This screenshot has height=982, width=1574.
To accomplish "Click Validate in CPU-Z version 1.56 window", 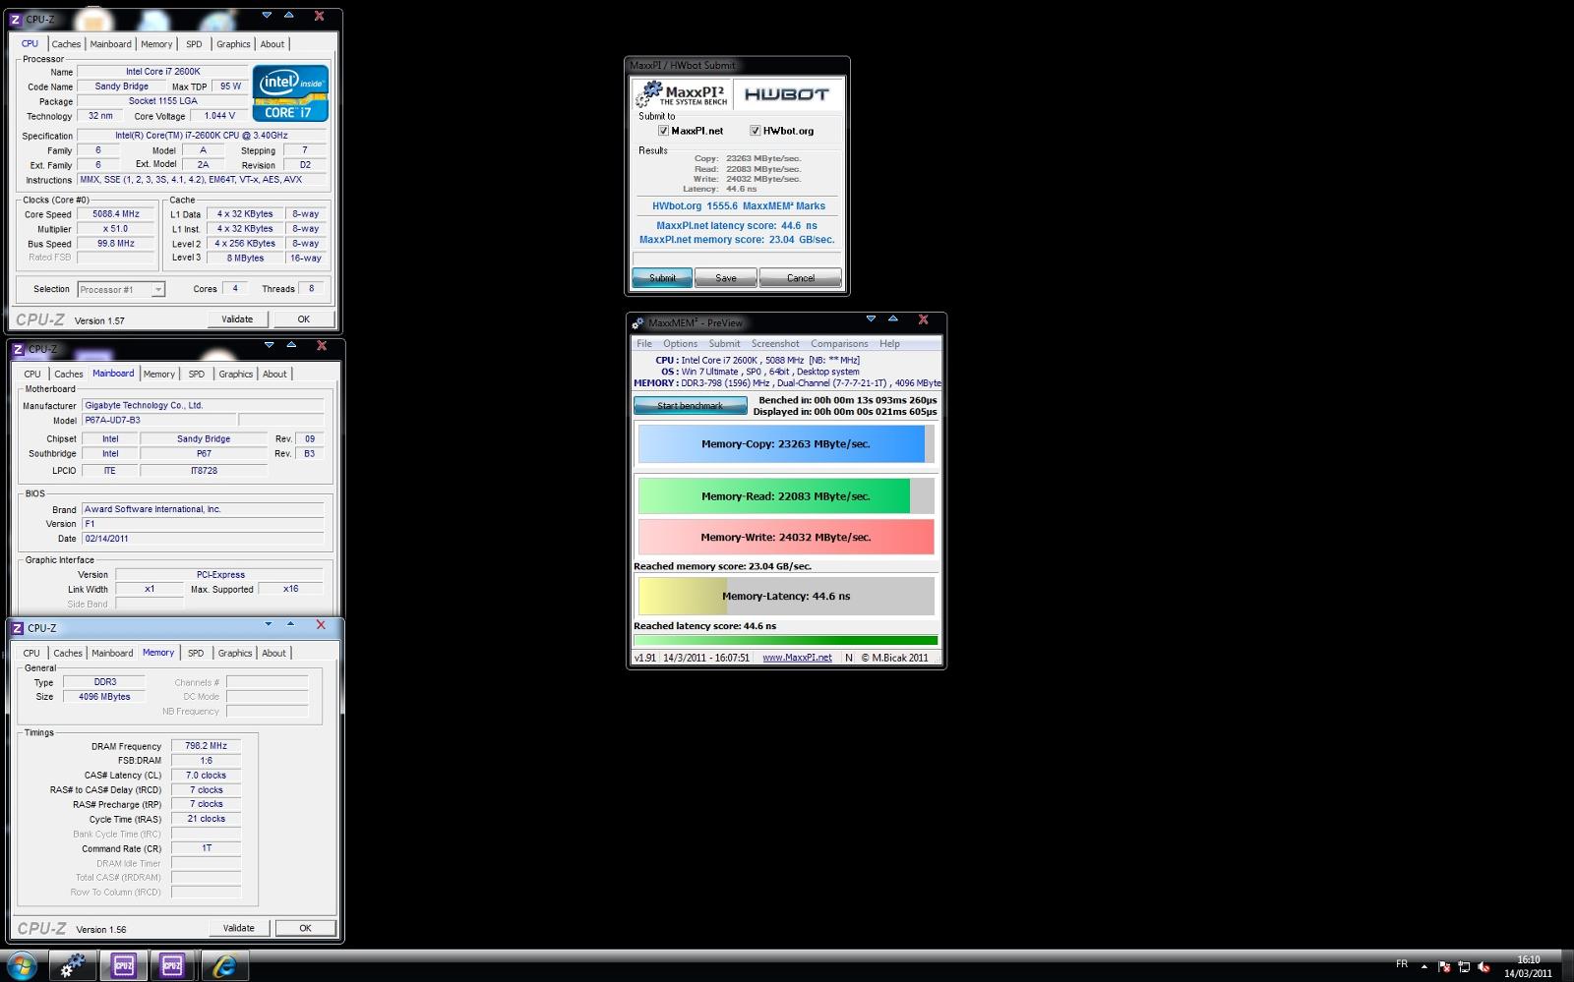I will (x=239, y=928).
